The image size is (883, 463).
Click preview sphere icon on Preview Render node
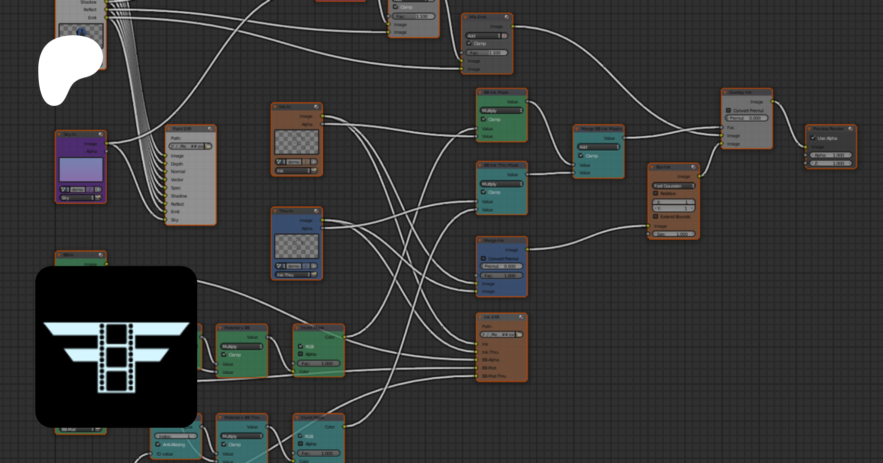[850, 129]
